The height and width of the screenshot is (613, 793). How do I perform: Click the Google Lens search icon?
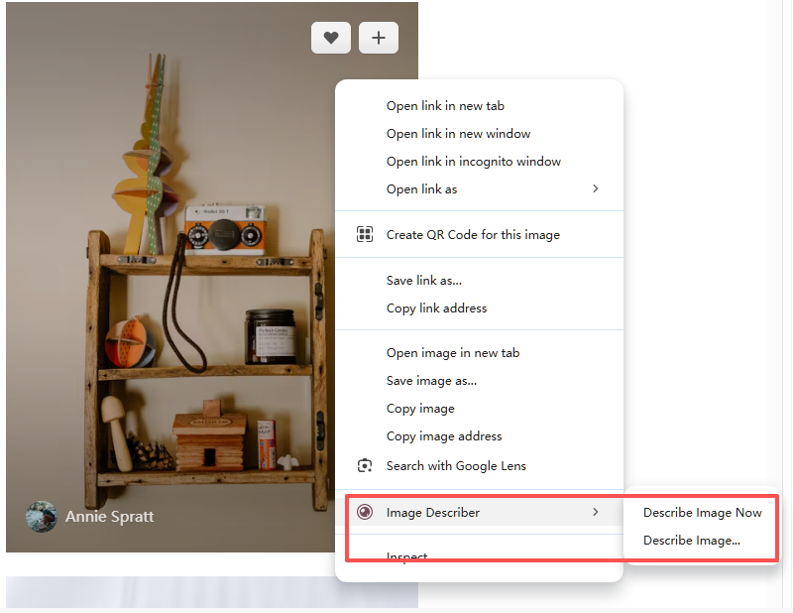pos(365,465)
